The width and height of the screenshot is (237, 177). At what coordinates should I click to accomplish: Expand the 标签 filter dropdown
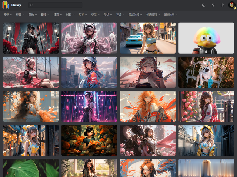20,14
